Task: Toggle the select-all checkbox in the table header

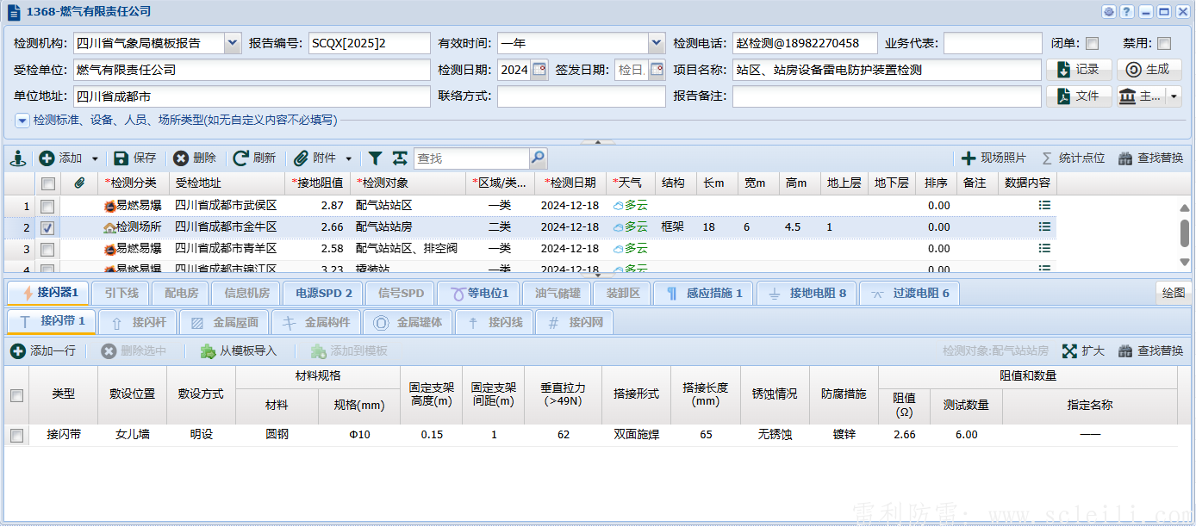Action: pyautogui.click(x=49, y=183)
